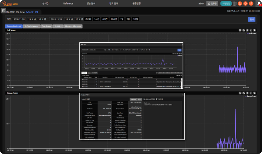Select the 7일 range button

pos(128,19)
